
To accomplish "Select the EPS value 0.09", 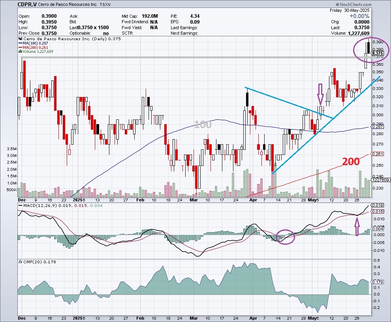I will [x=195, y=22].
